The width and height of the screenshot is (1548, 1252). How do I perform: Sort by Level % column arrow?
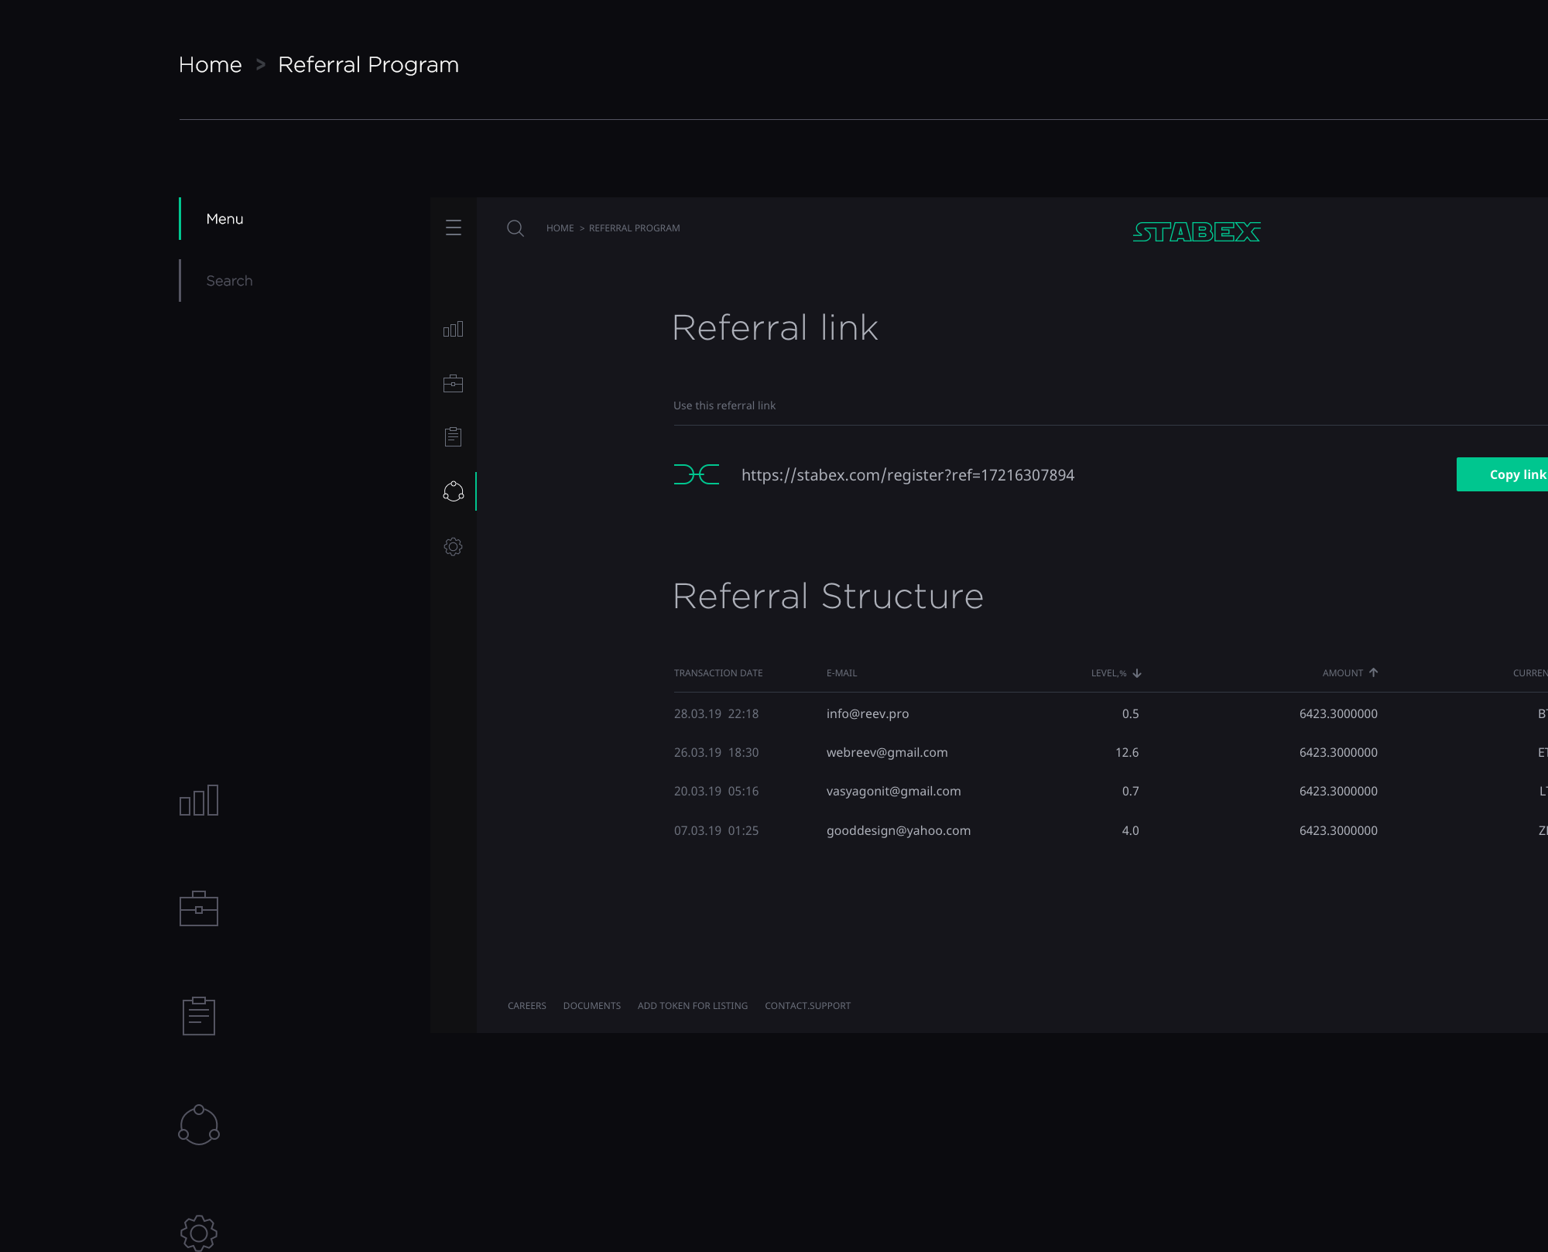[x=1137, y=673]
